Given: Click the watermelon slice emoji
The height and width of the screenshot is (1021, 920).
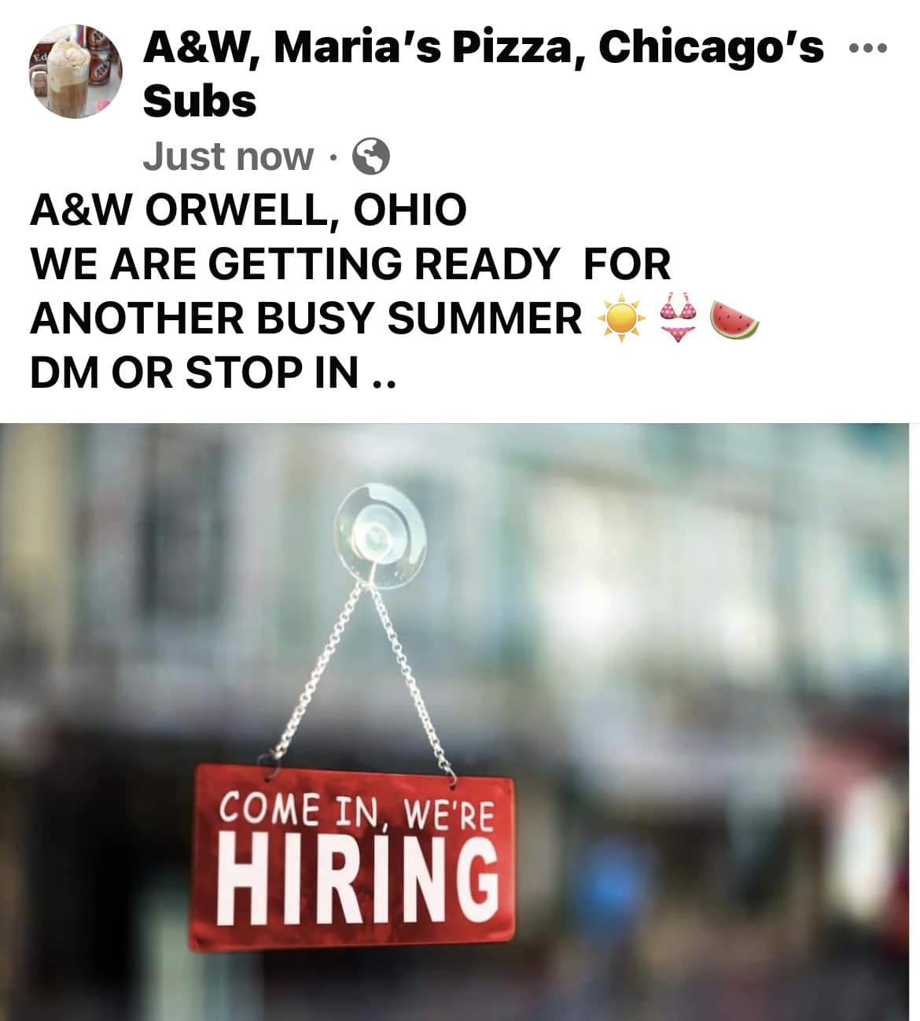Looking at the screenshot, I should click(735, 319).
